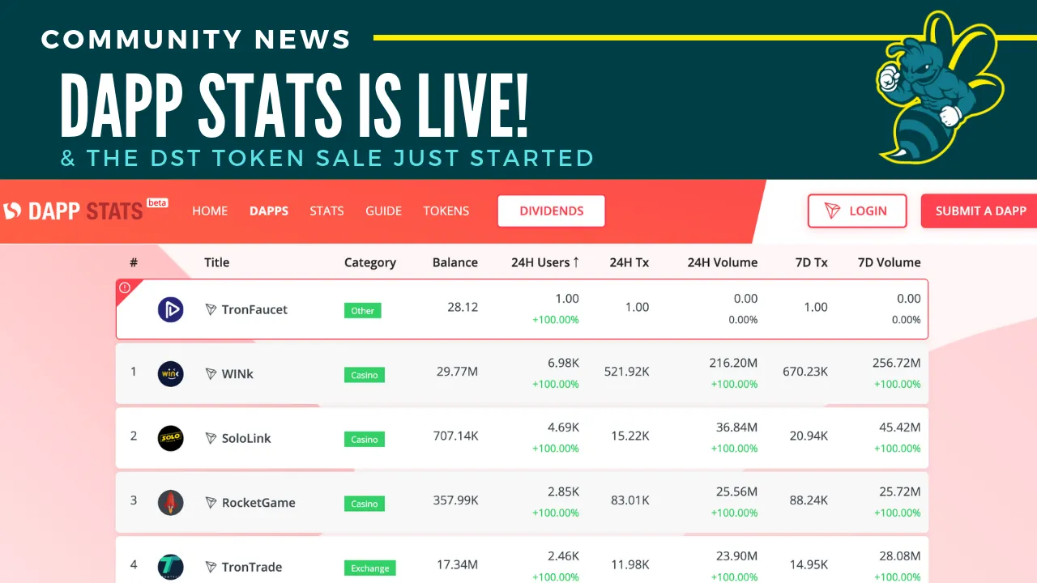Screen dimensions: 1037x583
Task: Click the 17.34M balance for TronTrade
Action: pyautogui.click(x=457, y=564)
